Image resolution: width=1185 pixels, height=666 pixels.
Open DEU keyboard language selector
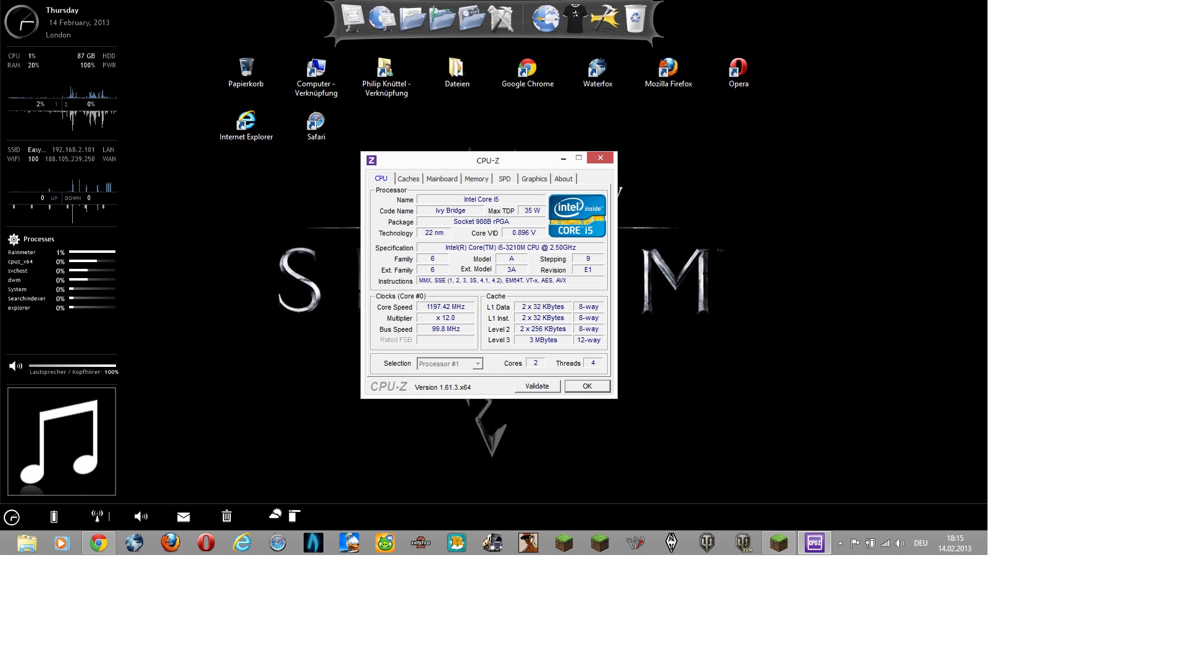920,543
